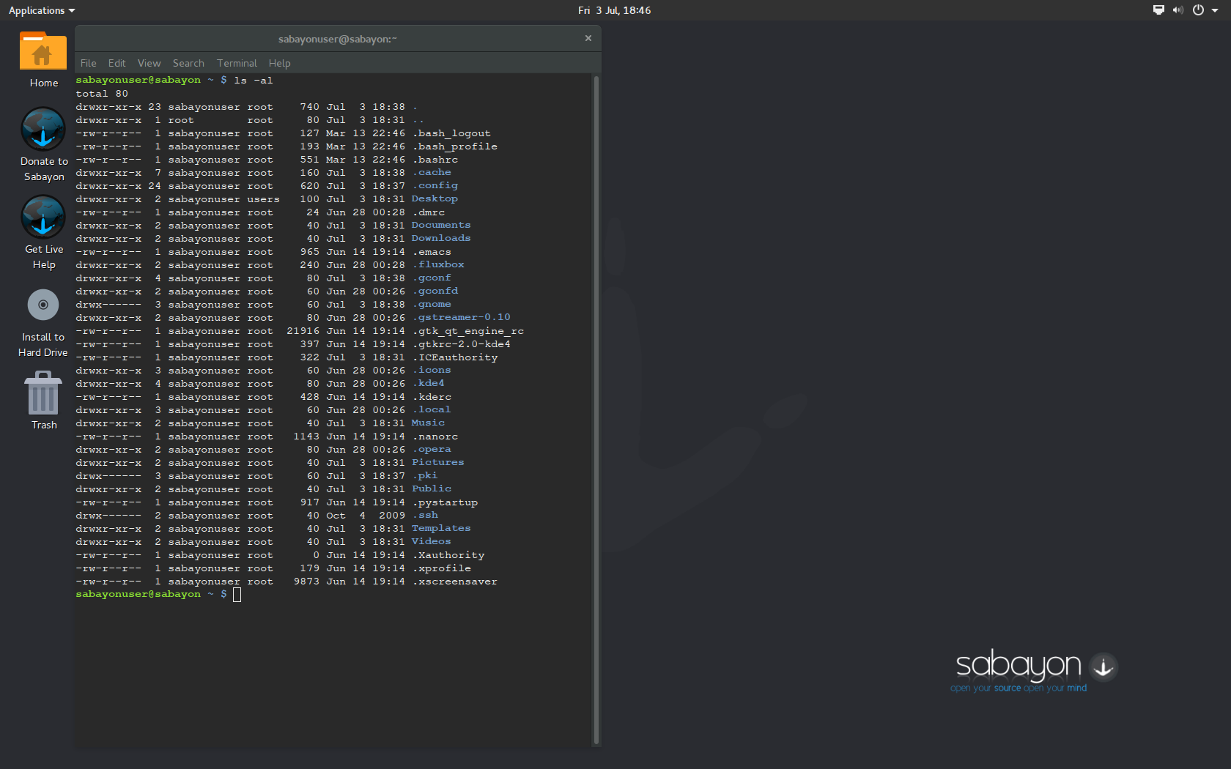Image resolution: width=1231 pixels, height=769 pixels.
Task: Click the power icon in top panel
Action: tap(1198, 10)
